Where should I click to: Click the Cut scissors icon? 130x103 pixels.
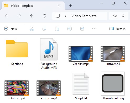coord(32,29)
